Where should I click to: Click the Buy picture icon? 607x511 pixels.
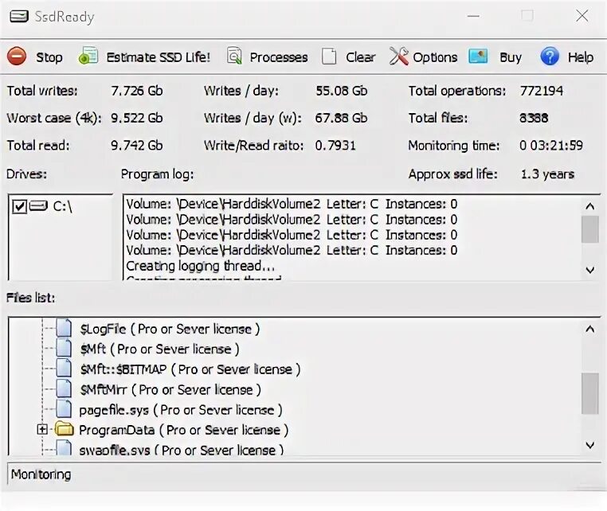(x=478, y=57)
